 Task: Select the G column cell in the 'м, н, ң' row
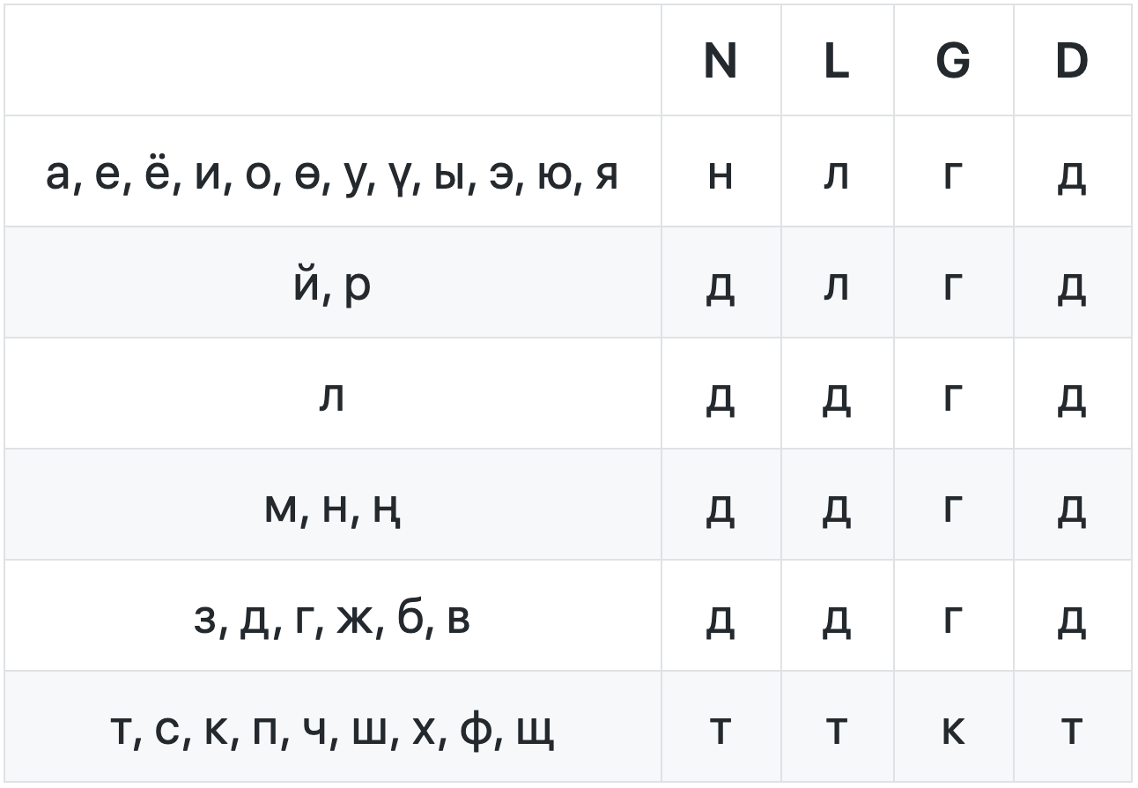coord(953,507)
